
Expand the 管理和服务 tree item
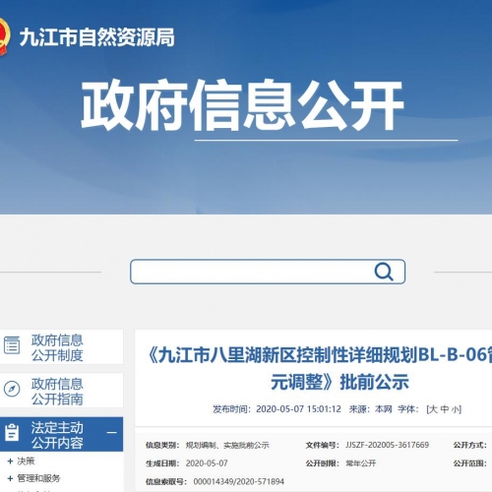pyautogui.click(x=10, y=478)
